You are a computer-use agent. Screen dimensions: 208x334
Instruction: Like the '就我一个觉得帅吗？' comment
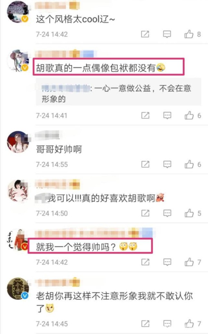(189, 262)
